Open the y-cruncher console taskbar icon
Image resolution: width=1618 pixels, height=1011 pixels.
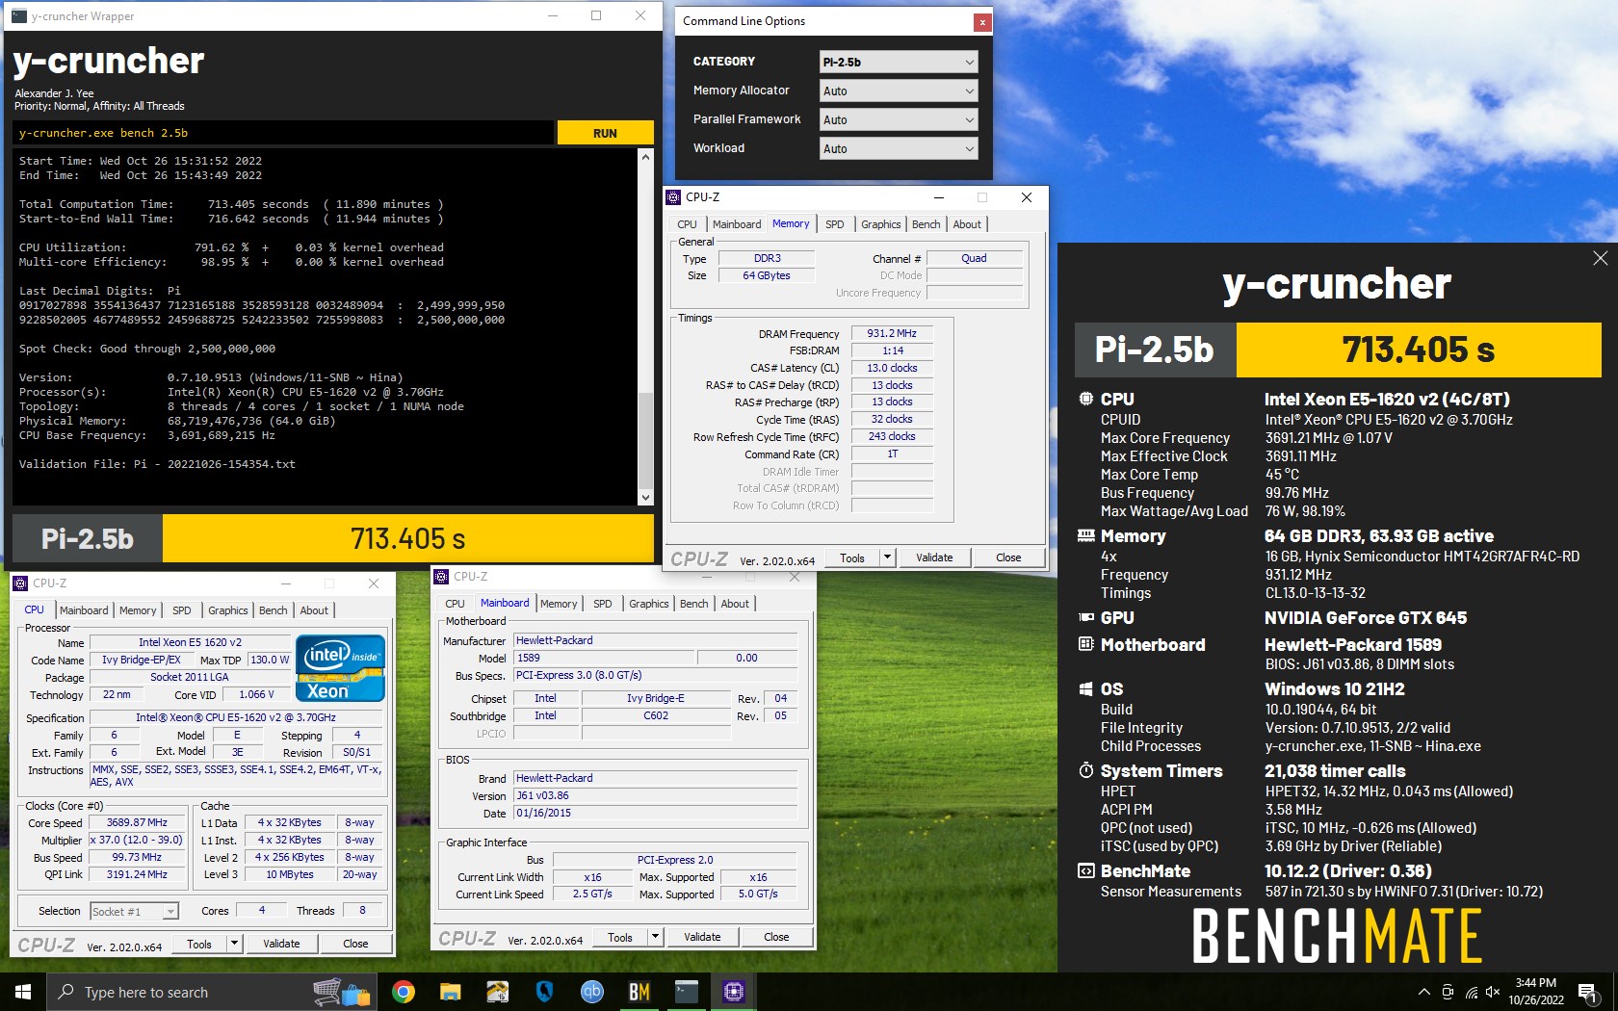coord(687,992)
